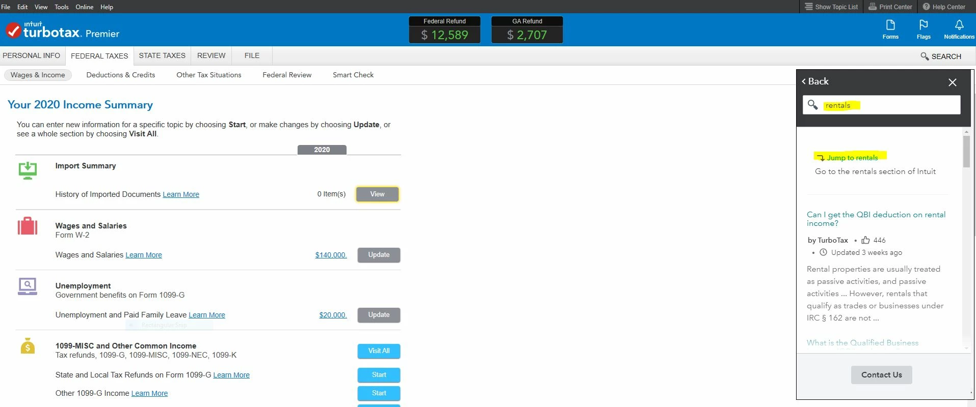Click Update for Wages and Salaries
Screen dimensions: 976x407
pyautogui.click(x=379, y=255)
